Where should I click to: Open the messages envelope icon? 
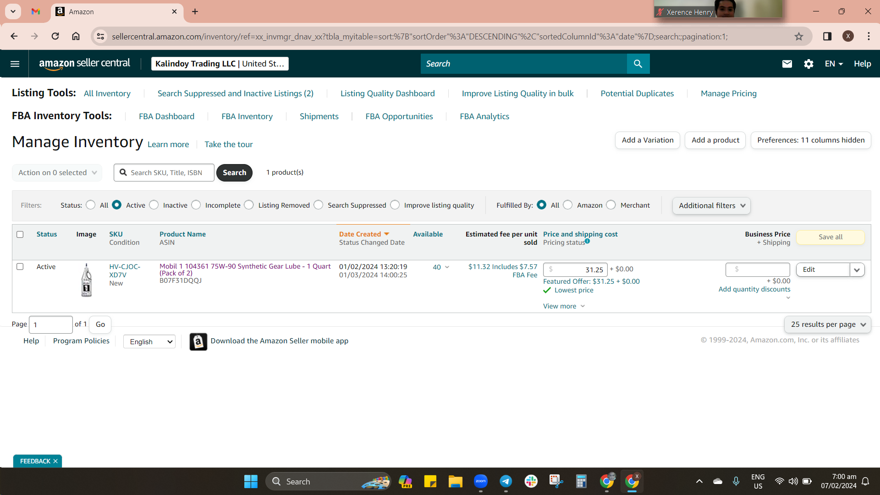pyautogui.click(x=787, y=64)
